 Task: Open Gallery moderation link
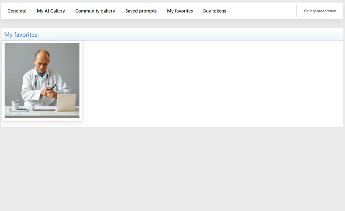coord(320,11)
